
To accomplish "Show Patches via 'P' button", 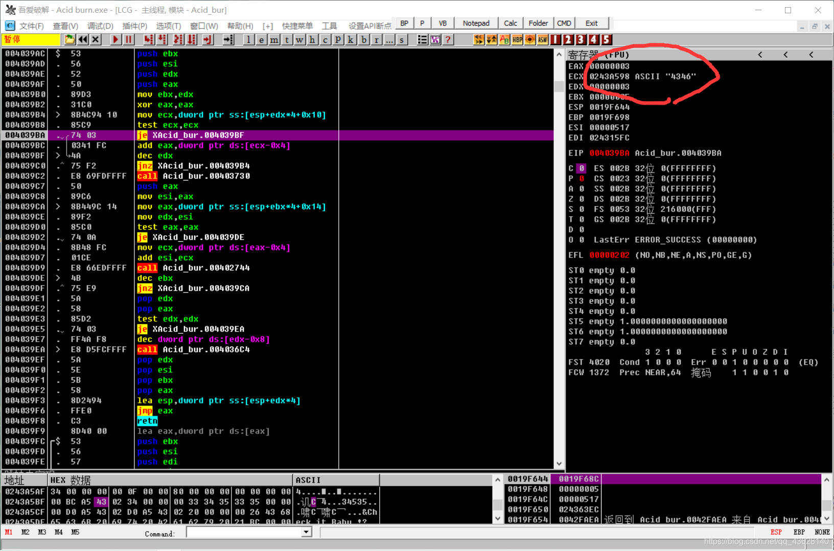I will tap(338, 39).
